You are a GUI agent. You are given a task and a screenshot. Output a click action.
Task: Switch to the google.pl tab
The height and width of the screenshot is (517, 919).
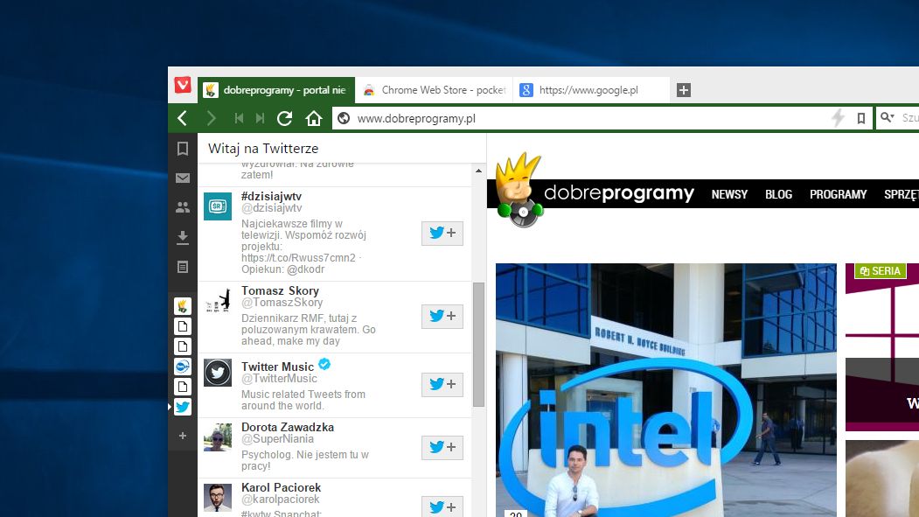(591, 90)
